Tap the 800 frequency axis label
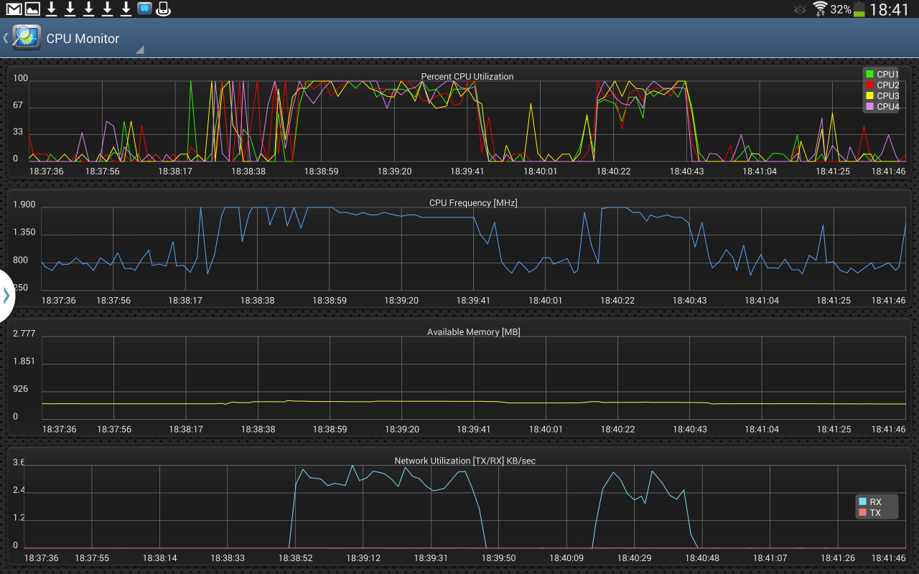The height and width of the screenshot is (574, 919). [21, 260]
